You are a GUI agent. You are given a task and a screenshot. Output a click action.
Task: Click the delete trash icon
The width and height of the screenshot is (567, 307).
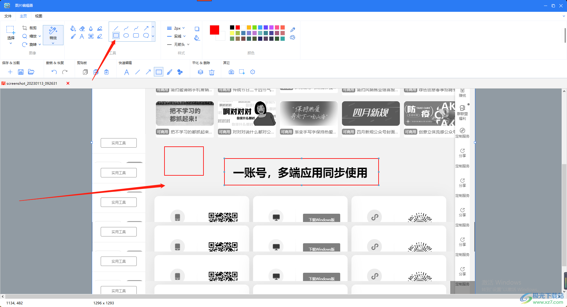click(x=212, y=72)
